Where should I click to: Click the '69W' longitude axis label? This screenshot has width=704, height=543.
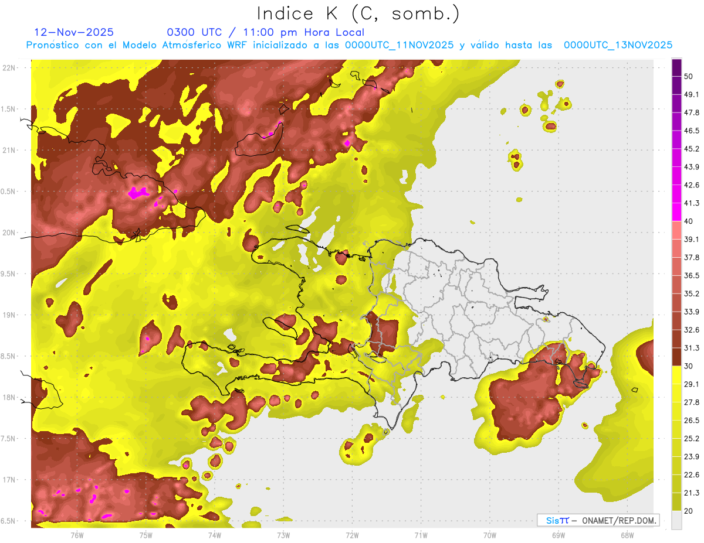pos(559,535)
